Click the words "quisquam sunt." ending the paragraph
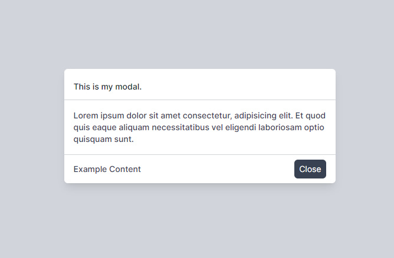 pos(104,140)
